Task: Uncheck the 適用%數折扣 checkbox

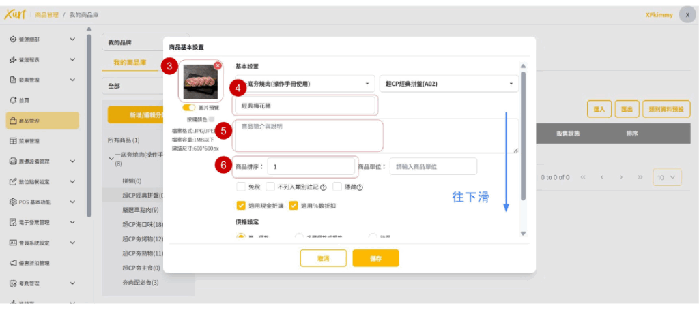Action: (x=294, y=205)
